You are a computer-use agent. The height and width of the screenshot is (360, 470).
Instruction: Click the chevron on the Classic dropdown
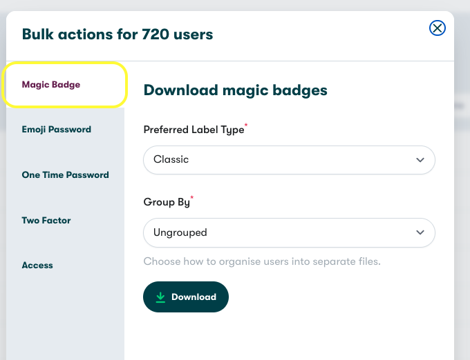420,160
